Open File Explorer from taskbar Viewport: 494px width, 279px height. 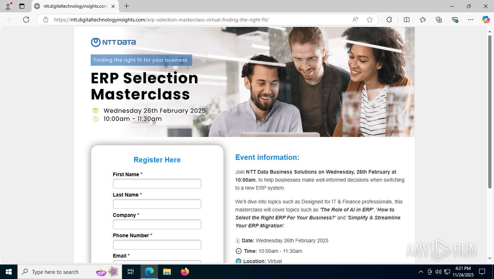click(167, 272)
